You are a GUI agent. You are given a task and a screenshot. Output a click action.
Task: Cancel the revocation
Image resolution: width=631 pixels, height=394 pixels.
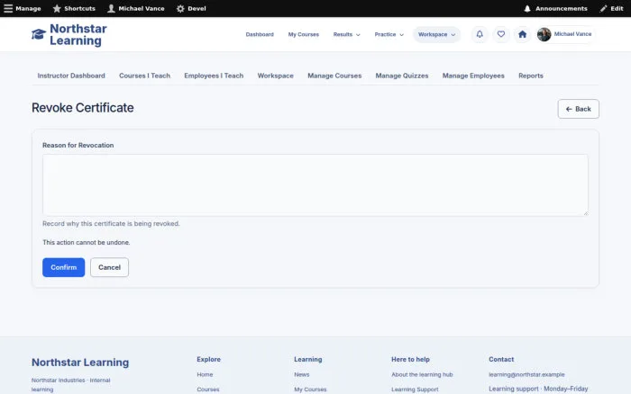[109, 267]
